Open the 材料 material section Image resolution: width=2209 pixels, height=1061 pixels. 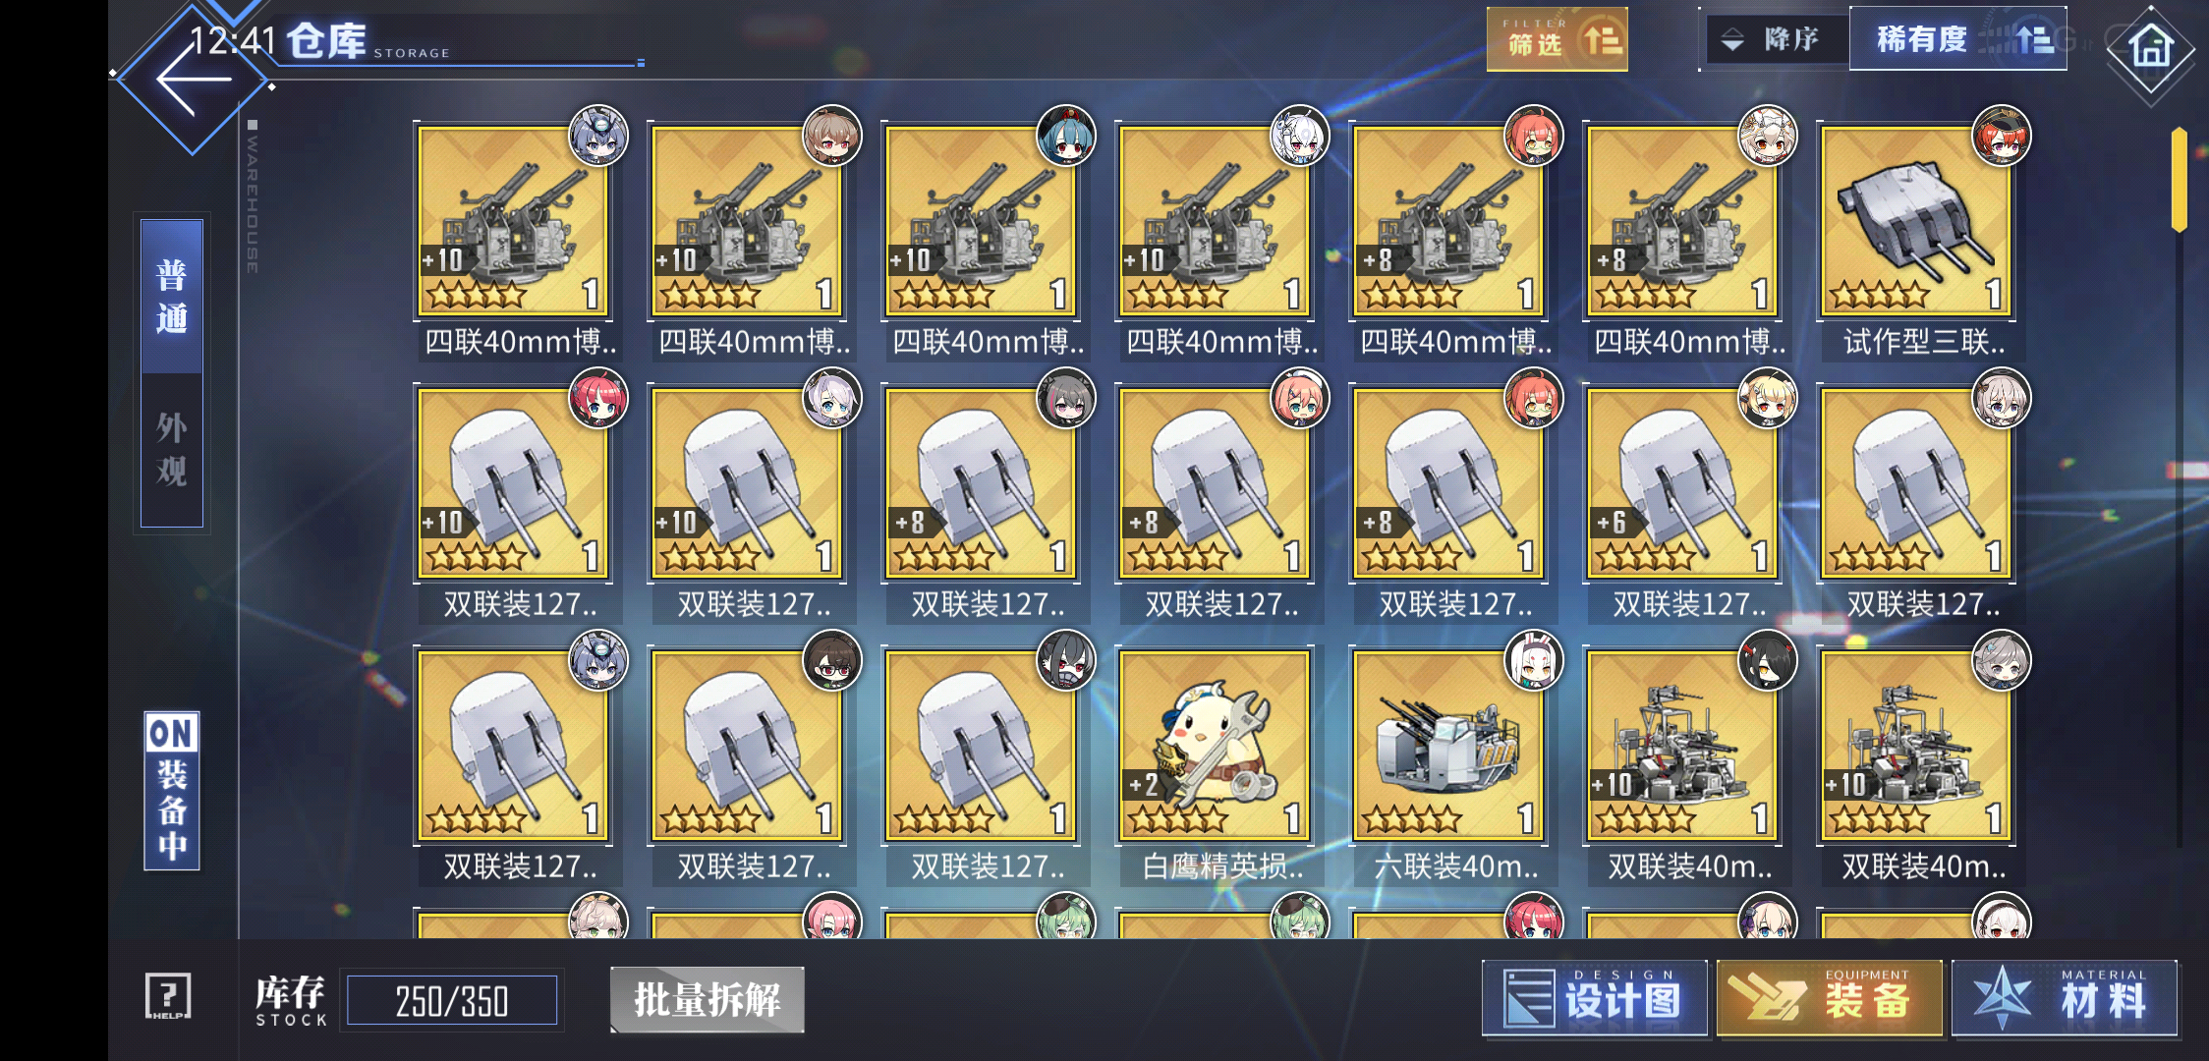click(x=2064, y=999)
